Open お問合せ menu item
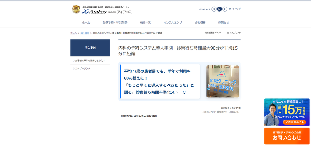 pyautogui.click(x=224, y=22)
